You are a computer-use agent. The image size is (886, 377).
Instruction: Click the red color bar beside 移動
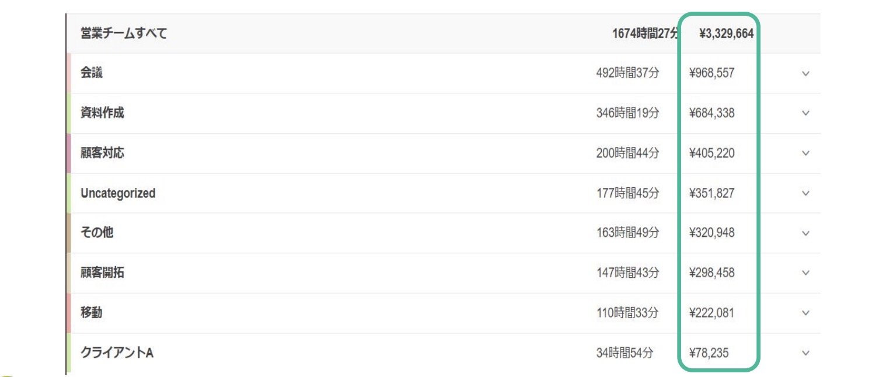click(69, 313)
